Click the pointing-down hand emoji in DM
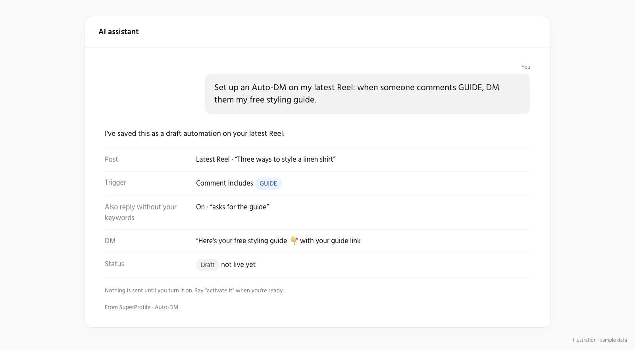 tap(294, 241)
